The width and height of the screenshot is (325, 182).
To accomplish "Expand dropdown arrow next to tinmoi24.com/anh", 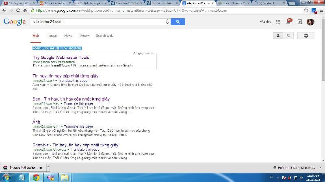I will click(62, 126).
